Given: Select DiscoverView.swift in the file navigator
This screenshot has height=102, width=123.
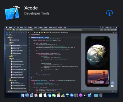Looking at the screenshot, I should 16,46.
